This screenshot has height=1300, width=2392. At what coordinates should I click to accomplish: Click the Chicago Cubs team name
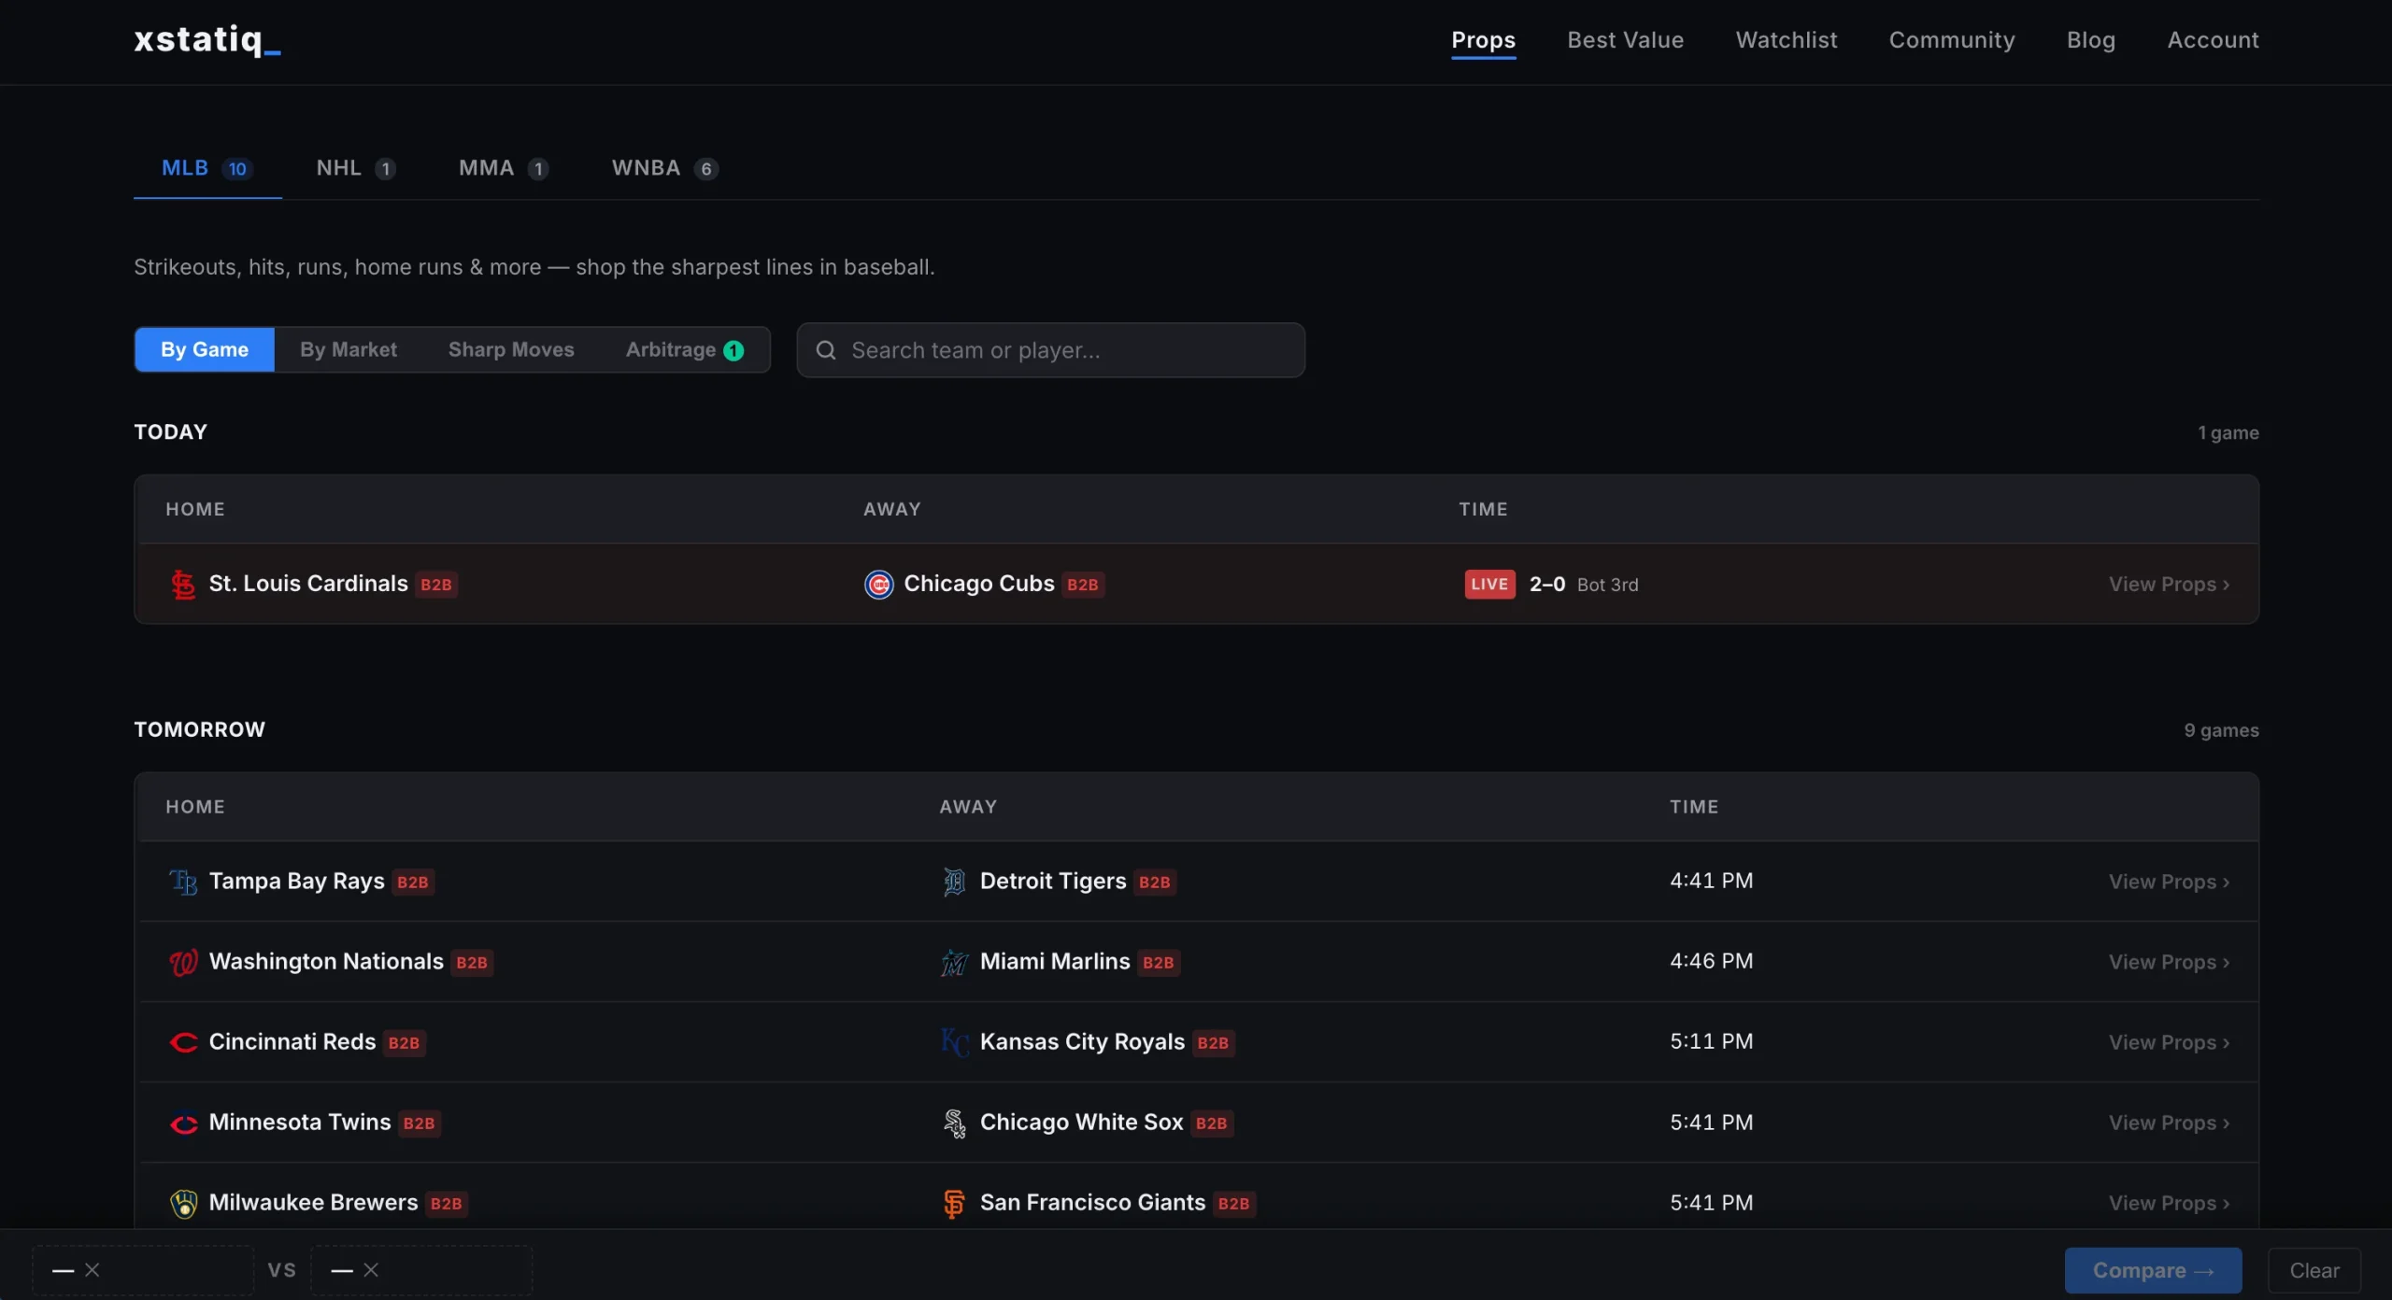[x=979, y=584]
